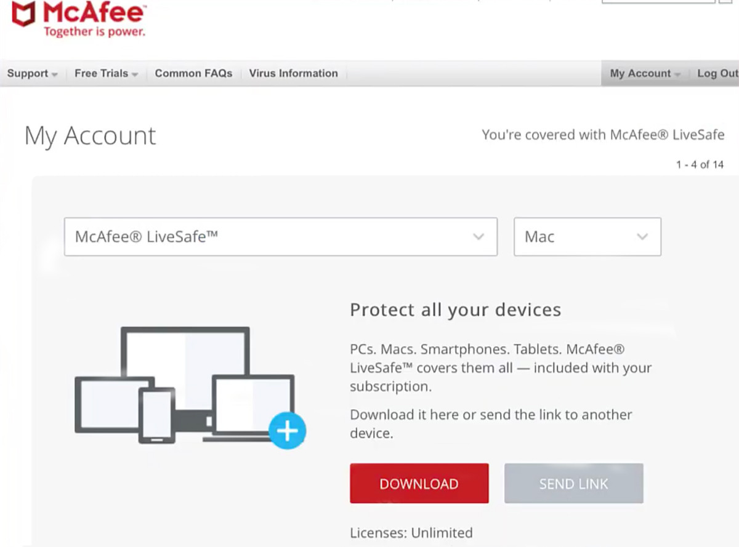
Task: Open the McAfee LiveSafe product dropdown
Action: (x=281, y=236)
